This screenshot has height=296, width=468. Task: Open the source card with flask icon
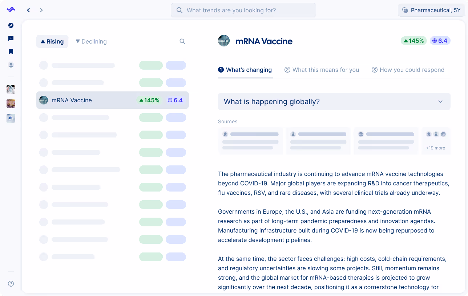tap(318, 141)
